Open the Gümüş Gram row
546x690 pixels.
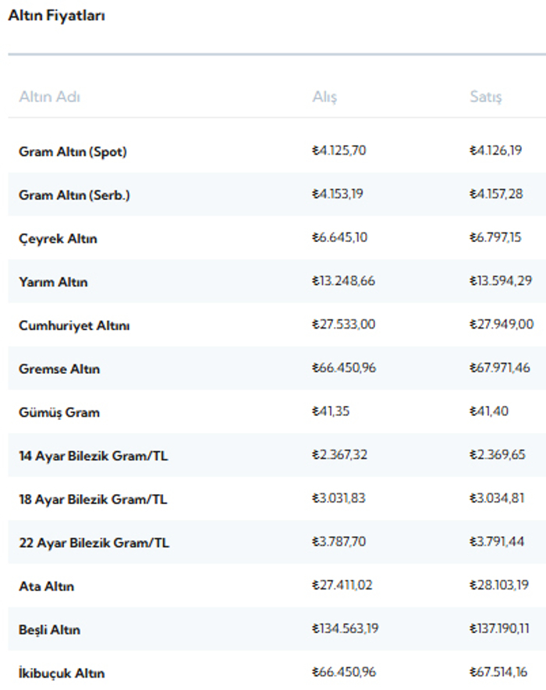coord(277,412)
